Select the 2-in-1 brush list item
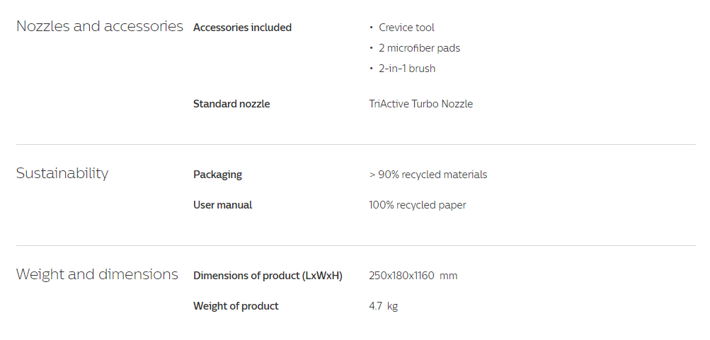The width and height of the screenshot is (710, 340). [407, 69]
